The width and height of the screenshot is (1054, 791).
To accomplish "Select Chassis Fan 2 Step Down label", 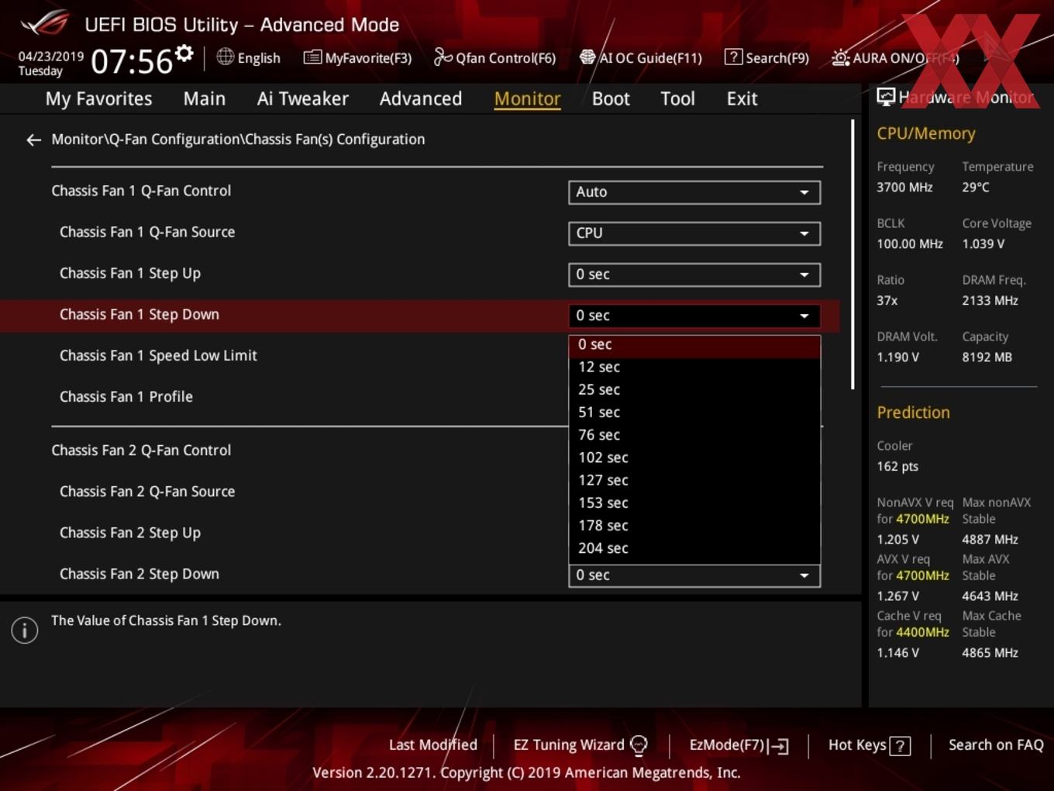I will pos(139,575).
